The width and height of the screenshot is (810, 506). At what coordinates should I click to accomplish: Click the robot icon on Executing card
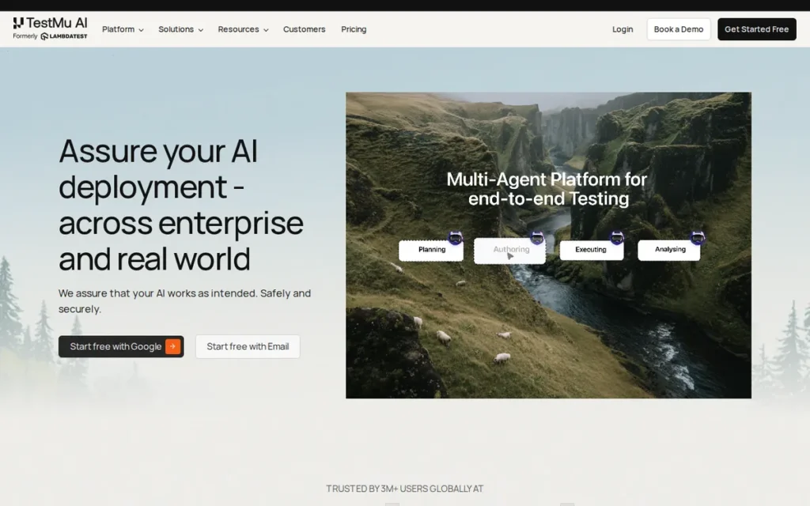coord(617,237)
